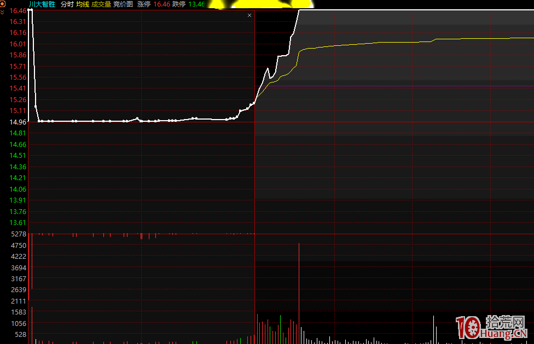This screenshot has width=534, height=344.
Task: Click the 5278 volume axis label
Action: pos(19,234)
